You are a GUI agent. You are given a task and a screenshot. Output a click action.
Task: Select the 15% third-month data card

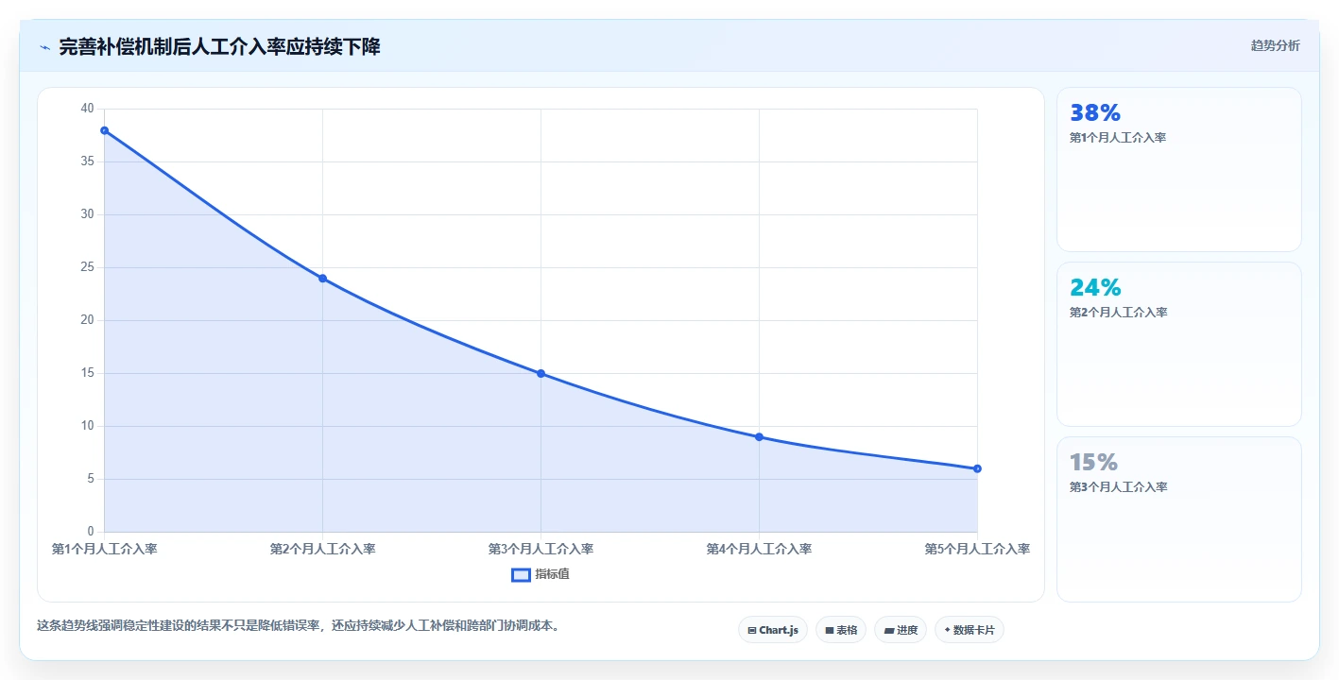click(1178, 518)
